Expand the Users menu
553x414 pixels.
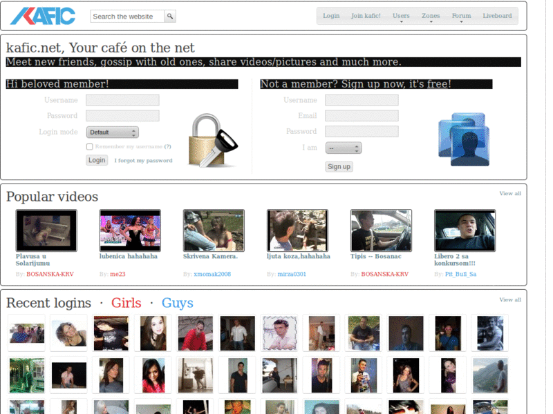[401, 16]
